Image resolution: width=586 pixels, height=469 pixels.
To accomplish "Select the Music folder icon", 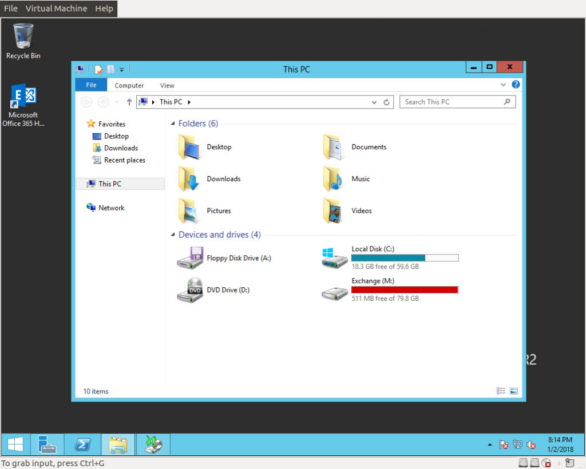I will tap(334, 179).
